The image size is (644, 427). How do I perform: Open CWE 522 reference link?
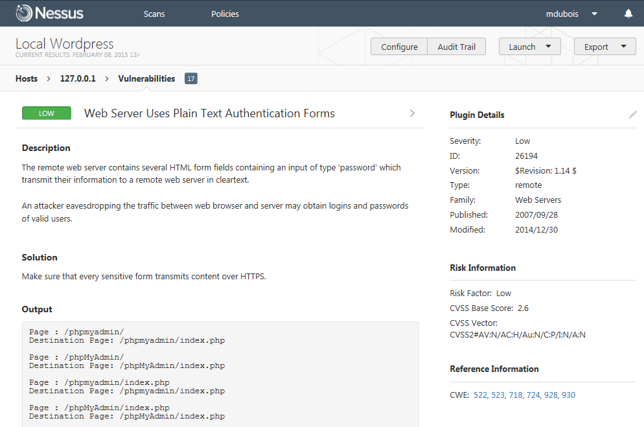(480, 395)
